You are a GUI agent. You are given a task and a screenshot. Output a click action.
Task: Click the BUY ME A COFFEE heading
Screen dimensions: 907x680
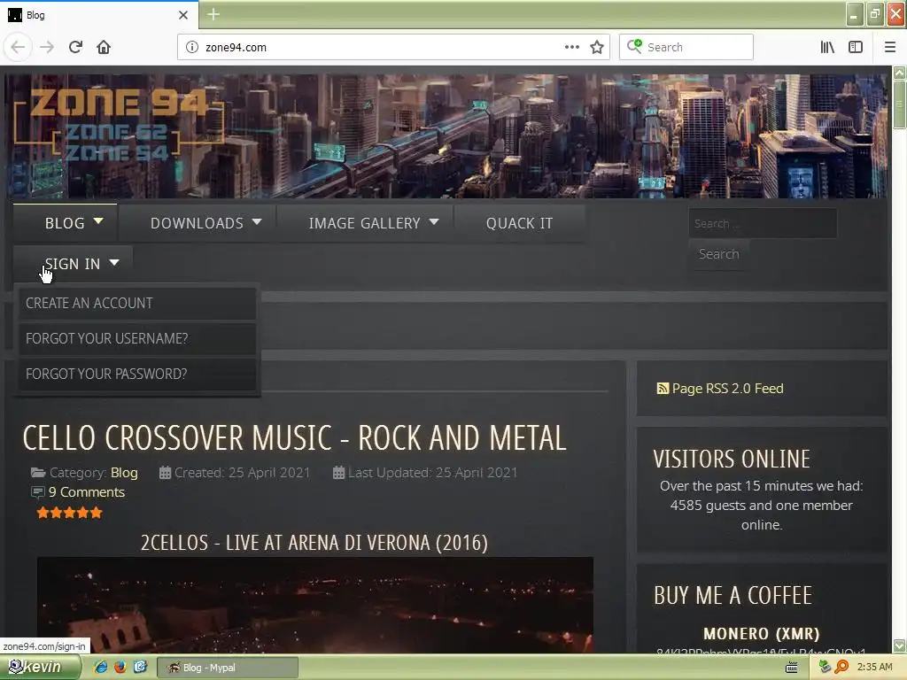733,596
